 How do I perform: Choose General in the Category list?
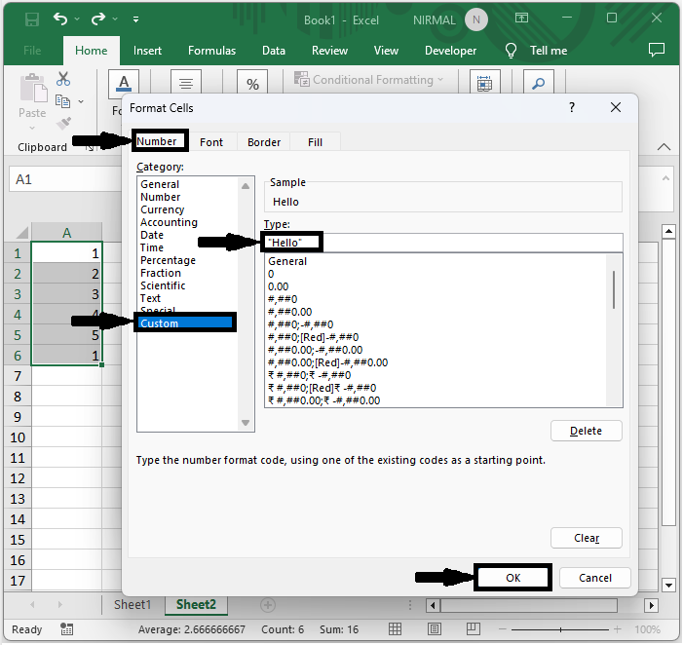(x=160, y=184)
